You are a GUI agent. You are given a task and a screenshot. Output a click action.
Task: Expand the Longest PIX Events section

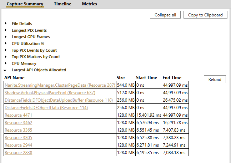6,30
